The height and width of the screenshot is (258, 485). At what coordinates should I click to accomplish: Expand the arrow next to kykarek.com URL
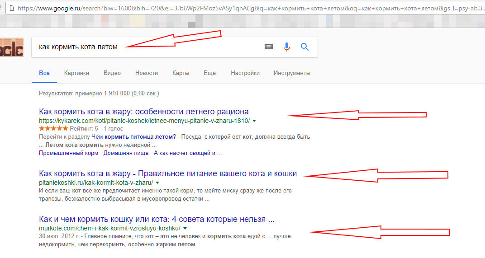[255, 121]
